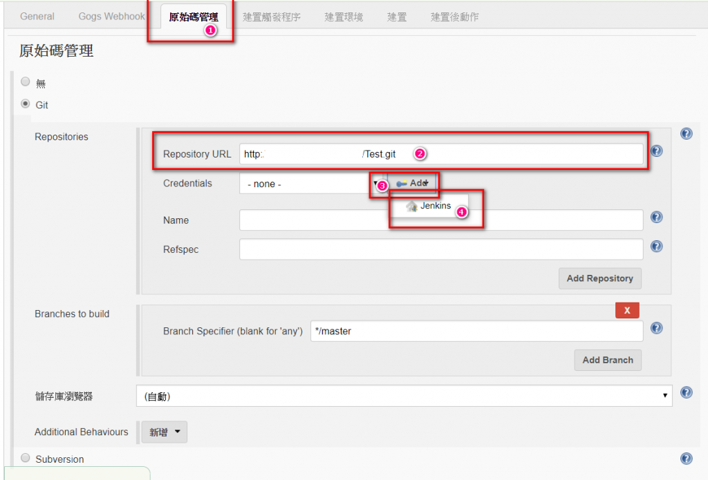The image size is (708, 480).
Task: Open help icon beside 儲存庫瀏覽器 dropdown
Action: pos(686,392)
